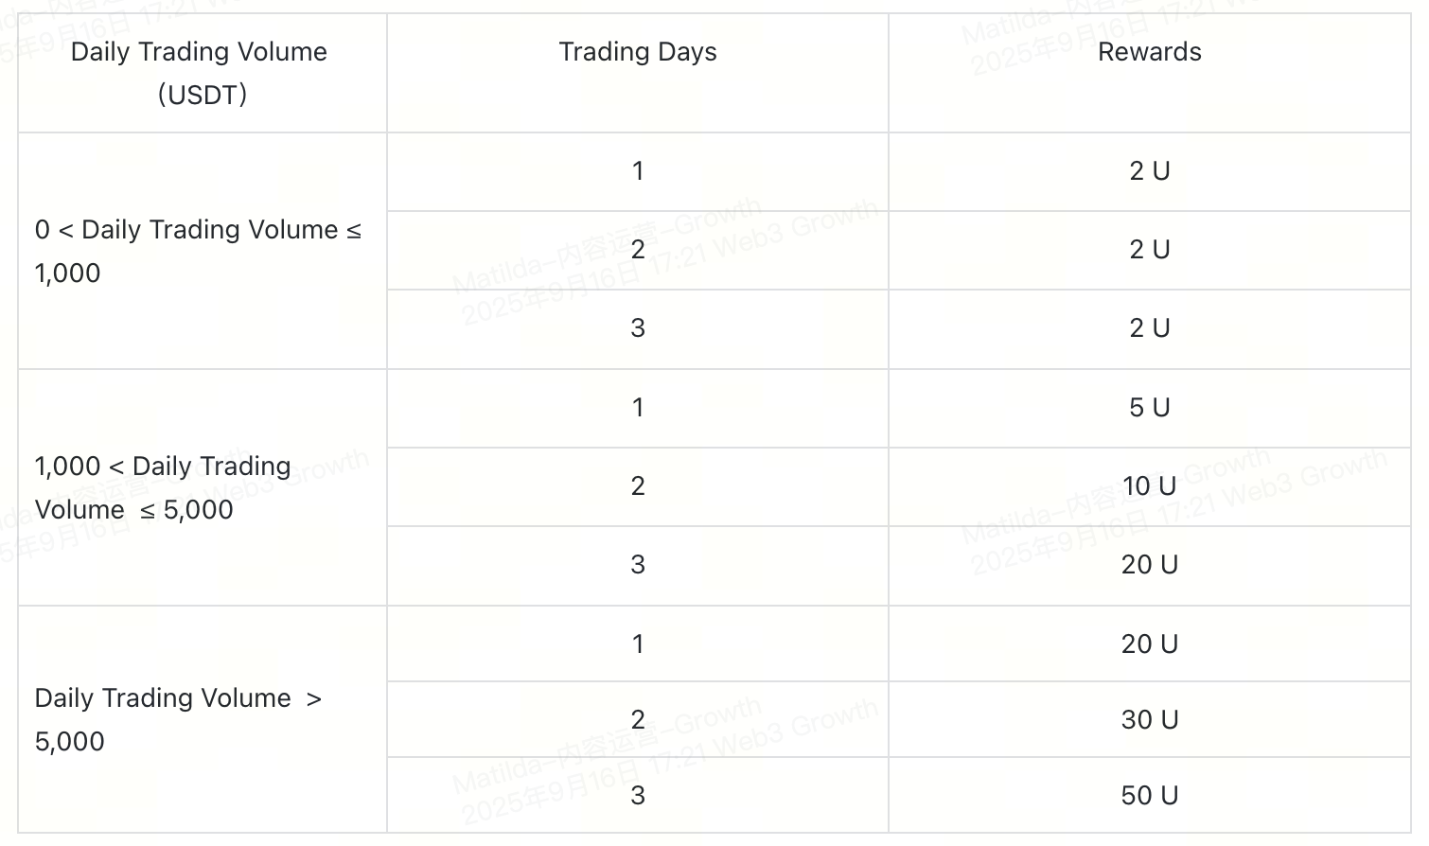The width and height of the screenshot is (1429, 846).
Task: Click the 1,000 < Daily Trading Volume ≤ 5,000 cell
Action: pyautogui.click(x=202, y=487)
